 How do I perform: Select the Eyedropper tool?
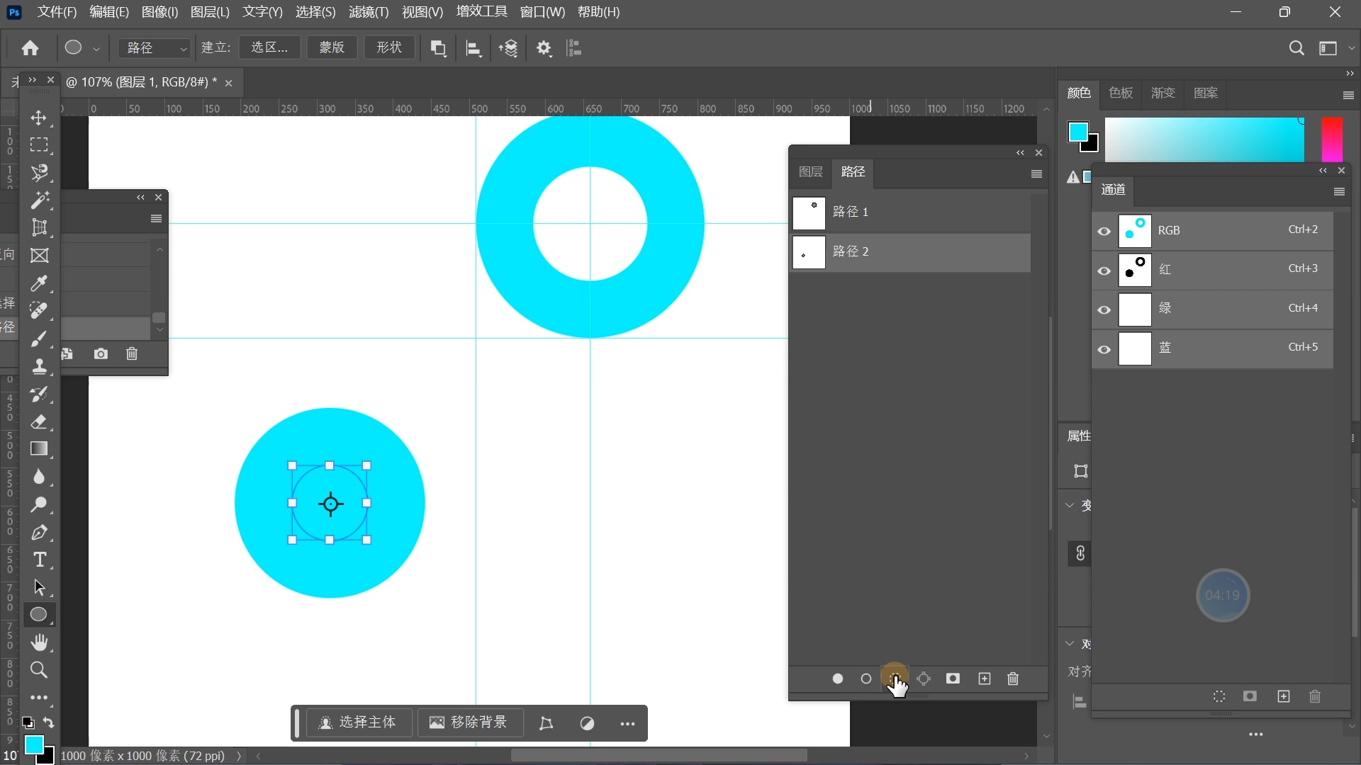pyautogui.click(x=39, y=283)
